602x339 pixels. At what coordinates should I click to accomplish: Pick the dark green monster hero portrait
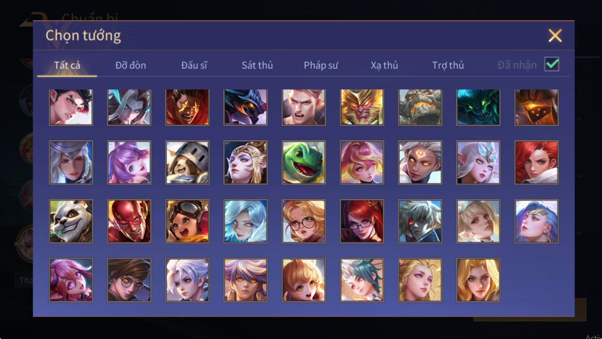click(x=478, y=107)
